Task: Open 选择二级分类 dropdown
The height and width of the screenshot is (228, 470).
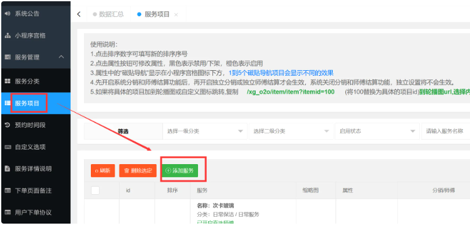Action: pos(291,132)
